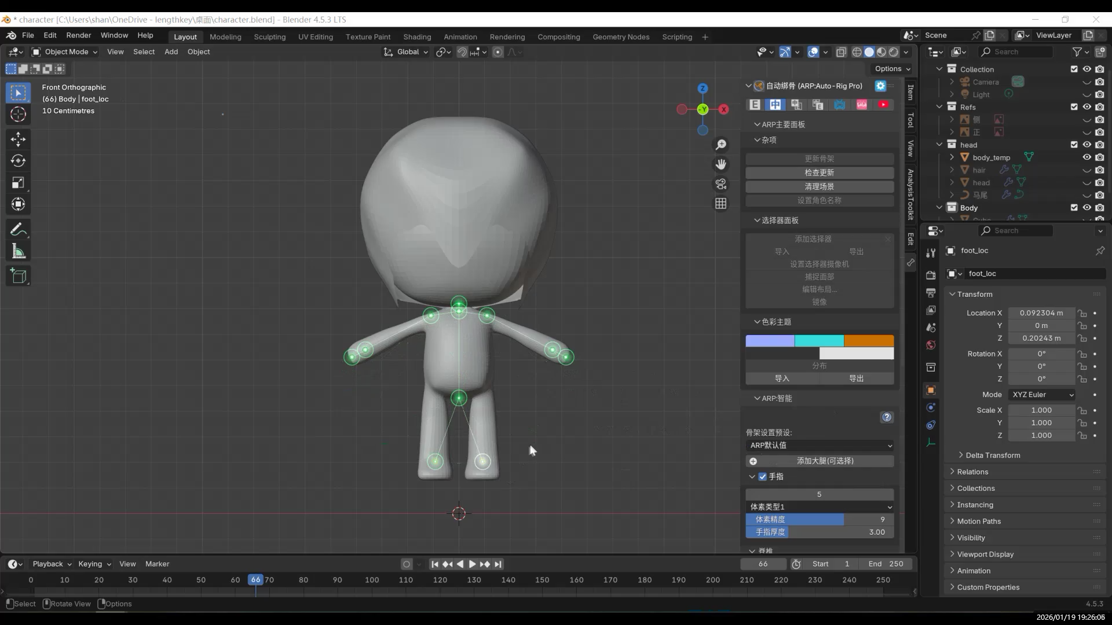Click the 检查更新 button
Viewport: 1112px width, 625px height.
[x=819, y=172]
